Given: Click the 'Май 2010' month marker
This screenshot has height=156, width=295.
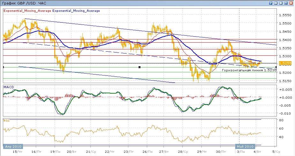Looking at the screenshot, I should [x=245, y=146].
